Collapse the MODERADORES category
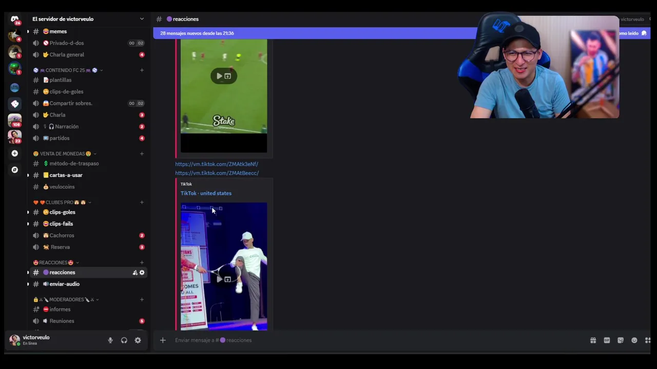Image resolution: width=657 pixels, height=369 pixels. click(66, 299)
